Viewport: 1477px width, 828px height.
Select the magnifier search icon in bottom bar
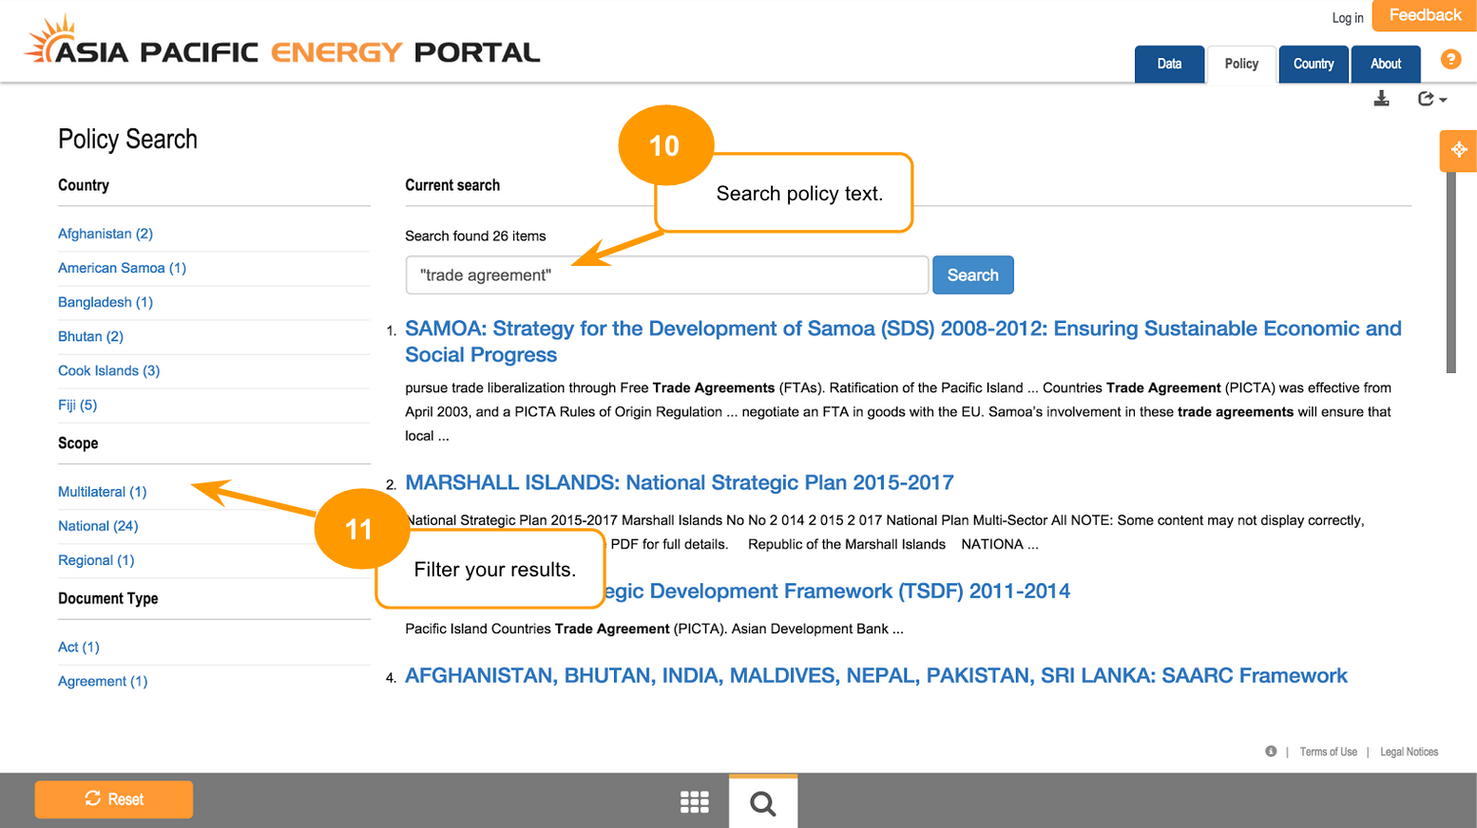click(762, 803)
